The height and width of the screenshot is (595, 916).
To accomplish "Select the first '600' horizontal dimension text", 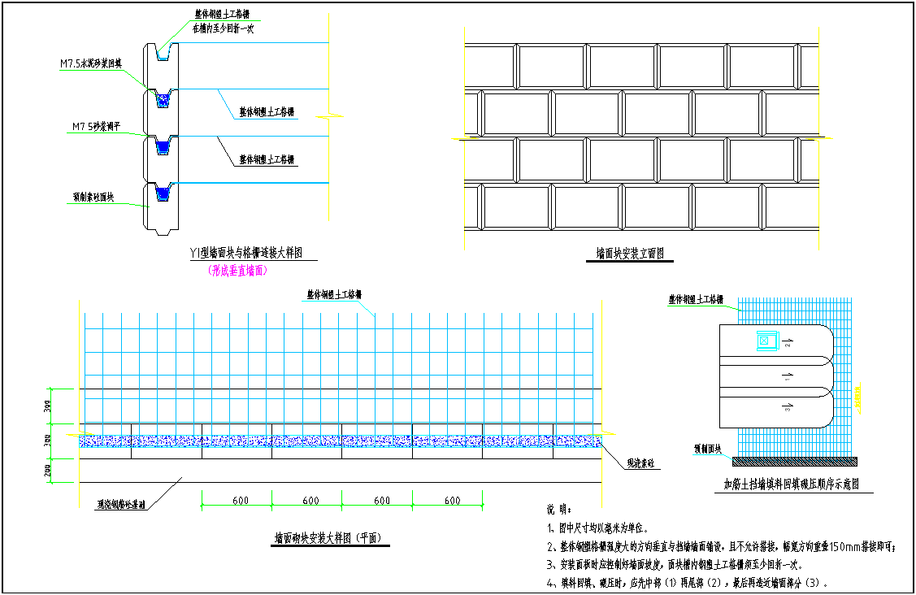I will [240, 501].
